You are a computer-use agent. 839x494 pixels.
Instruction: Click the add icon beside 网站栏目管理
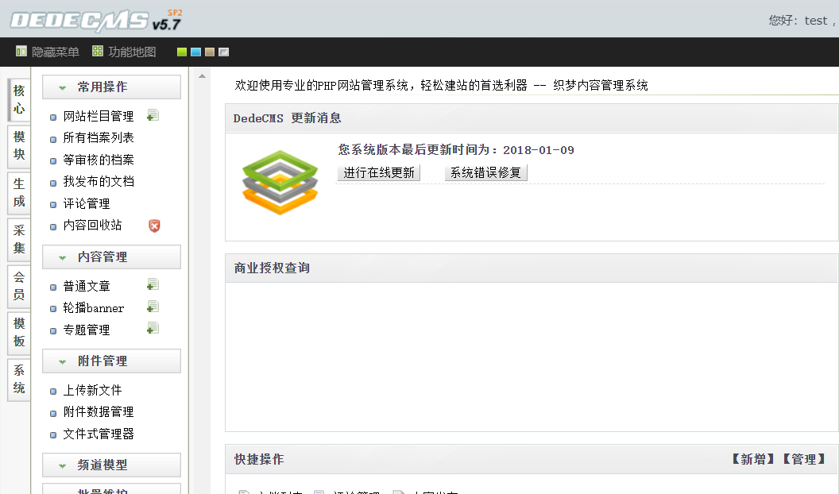click(153, 115)
